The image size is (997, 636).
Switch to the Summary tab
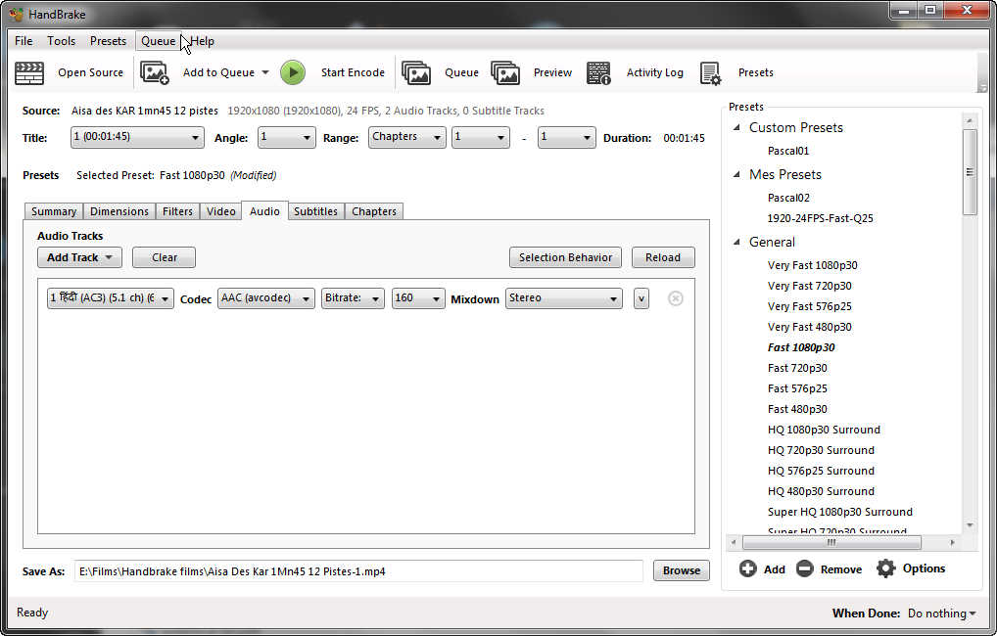pyautogui.click(x=54, y=211)
